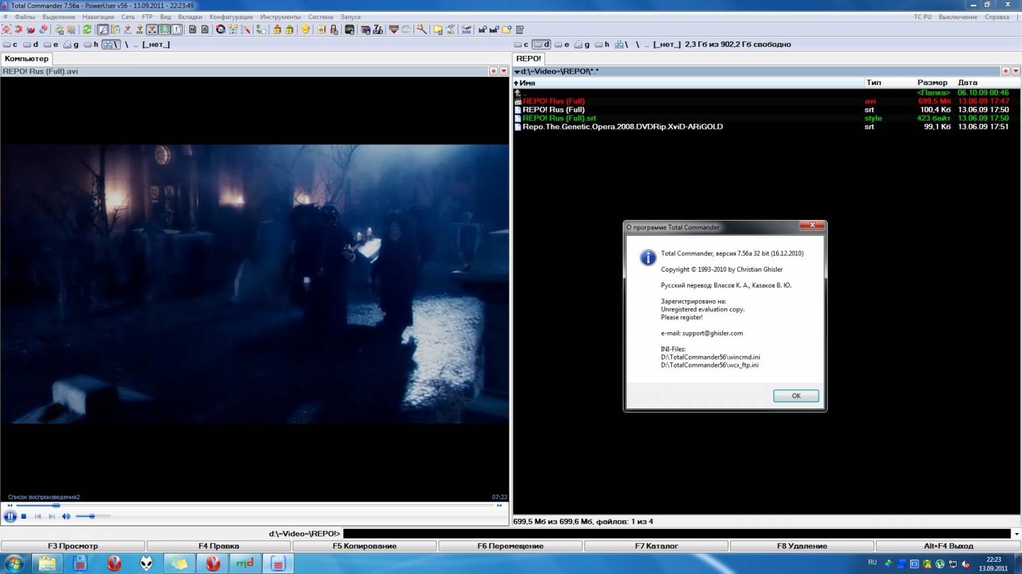Adjust the player volume slider
Viewport: 1022px width, 574px height.
click(x=93, y=516)
